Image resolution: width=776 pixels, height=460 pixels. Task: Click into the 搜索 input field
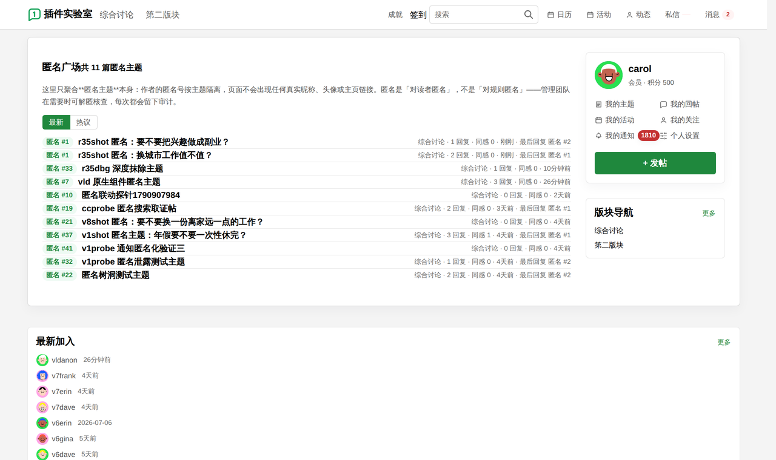(x=477, y=15)
